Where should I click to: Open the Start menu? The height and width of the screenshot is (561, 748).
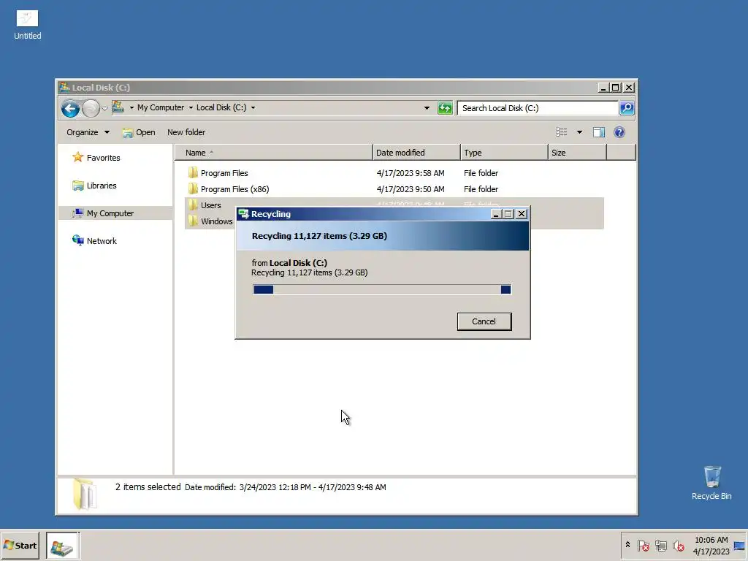pyautogui.click(x=20, y=545)
